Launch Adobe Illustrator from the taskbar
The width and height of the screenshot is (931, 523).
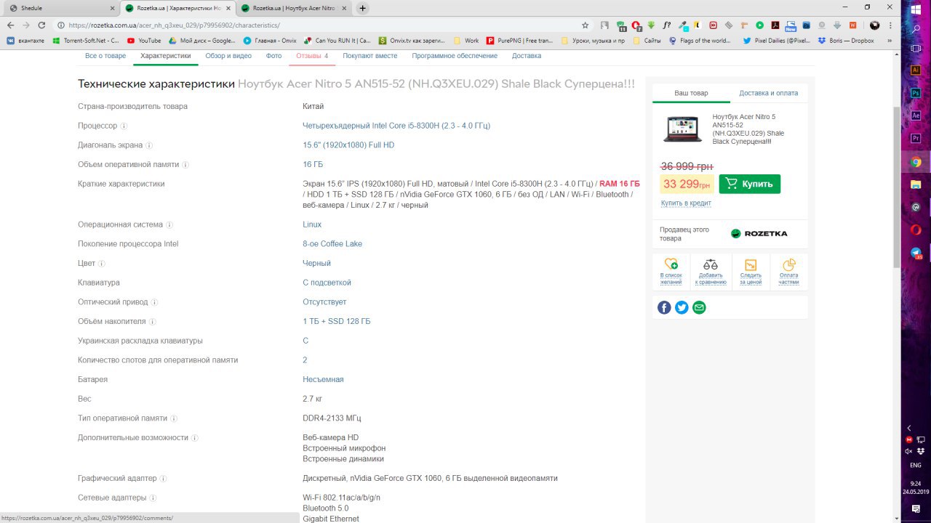(916, 70)
